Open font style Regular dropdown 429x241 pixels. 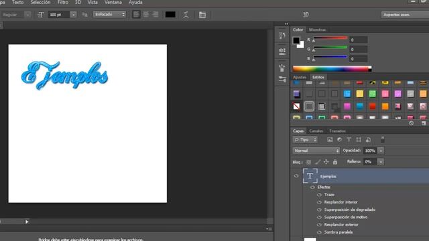click(27, 15)
